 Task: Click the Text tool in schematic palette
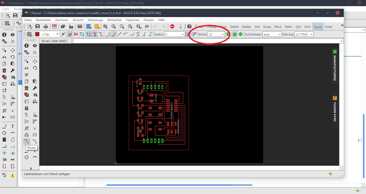pyautogui.click(x=13, y=126)
